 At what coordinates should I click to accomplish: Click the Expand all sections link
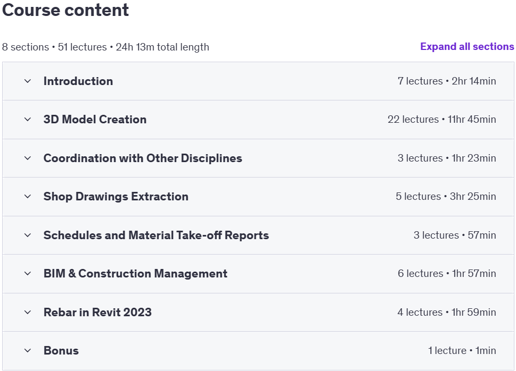coord(467,47)
